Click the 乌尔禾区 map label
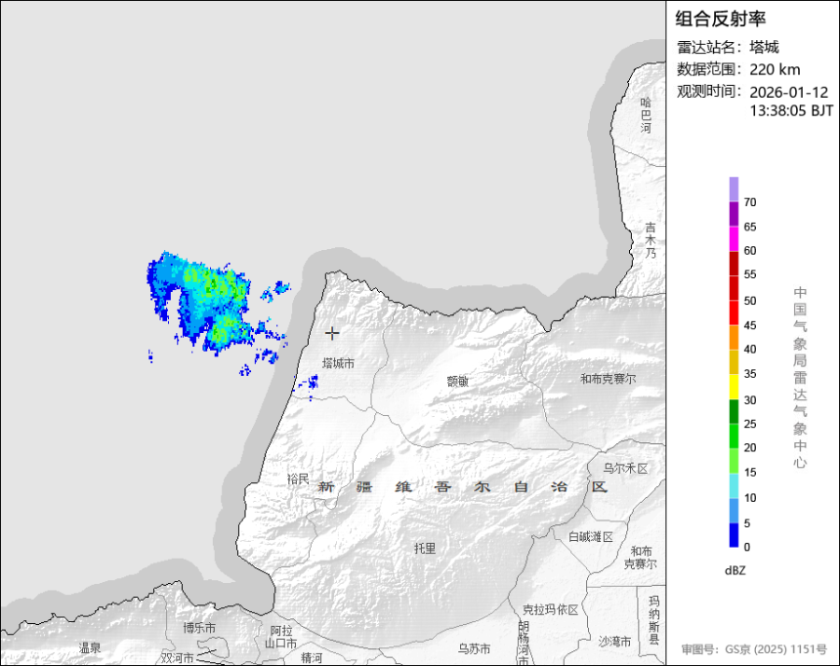This screenshot has height=666, width=840. tap(625, 469)
